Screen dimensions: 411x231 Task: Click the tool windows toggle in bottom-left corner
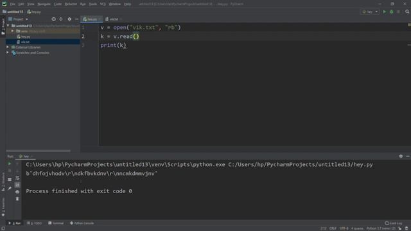(3, 228)
